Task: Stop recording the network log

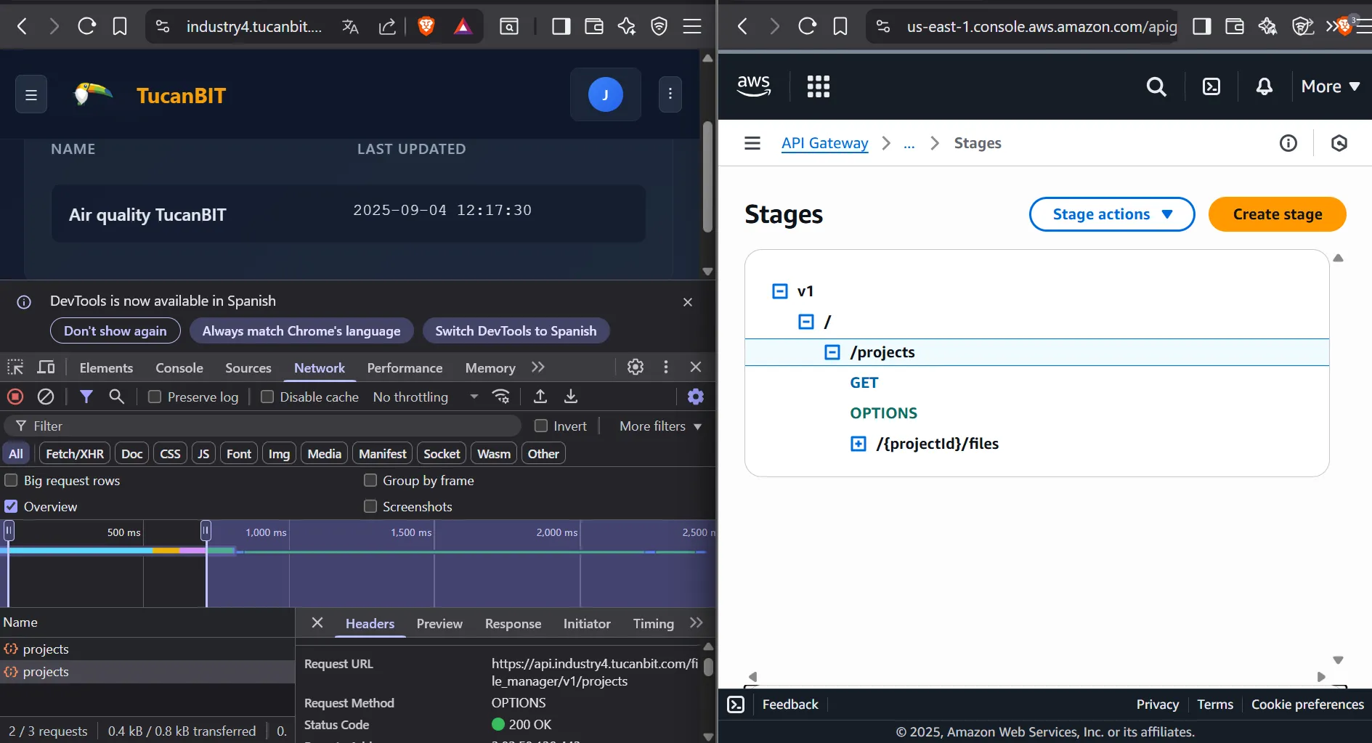Action: click(x=15, y=397)
